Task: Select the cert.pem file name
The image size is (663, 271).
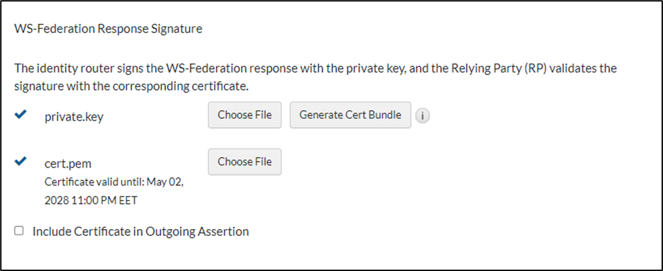Action: (66, 163)
